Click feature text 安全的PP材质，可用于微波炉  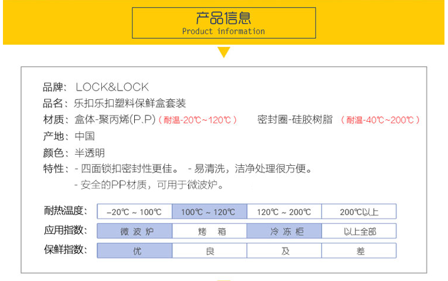coord(152,185)
